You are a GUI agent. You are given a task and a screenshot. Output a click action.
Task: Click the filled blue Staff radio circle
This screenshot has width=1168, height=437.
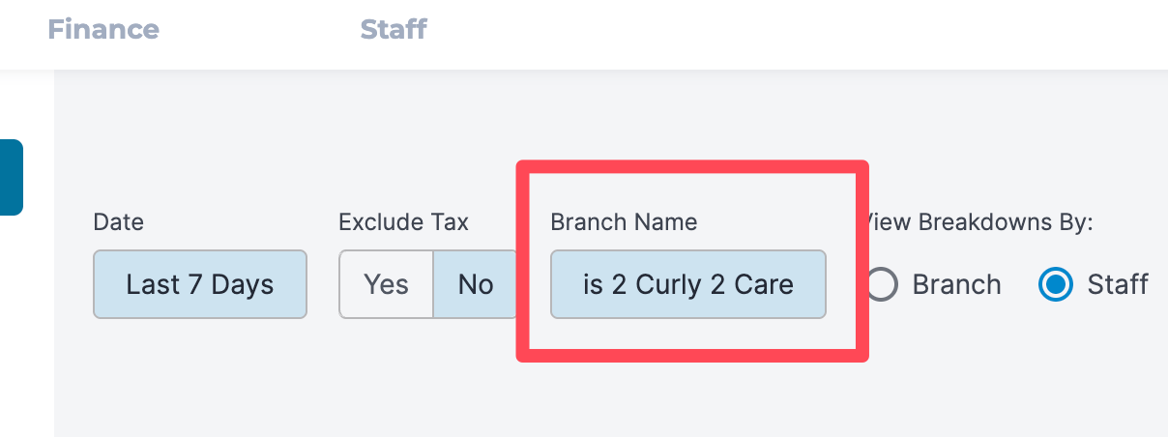[x=1056, y=284]
